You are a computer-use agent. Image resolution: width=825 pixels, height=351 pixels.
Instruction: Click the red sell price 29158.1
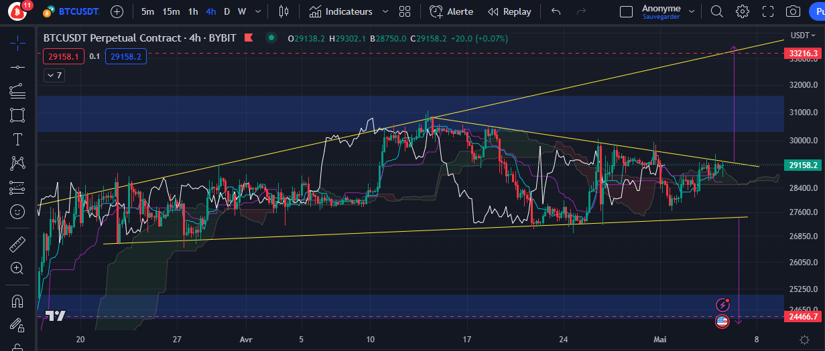tap(63, 57)
